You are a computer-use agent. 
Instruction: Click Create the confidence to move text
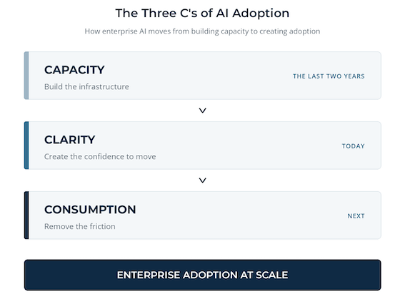100,157
